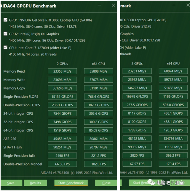Click the 303.6 GIOPS CPU result
The width and height of the screenshot is (190, 191).
tap(98, 113)
